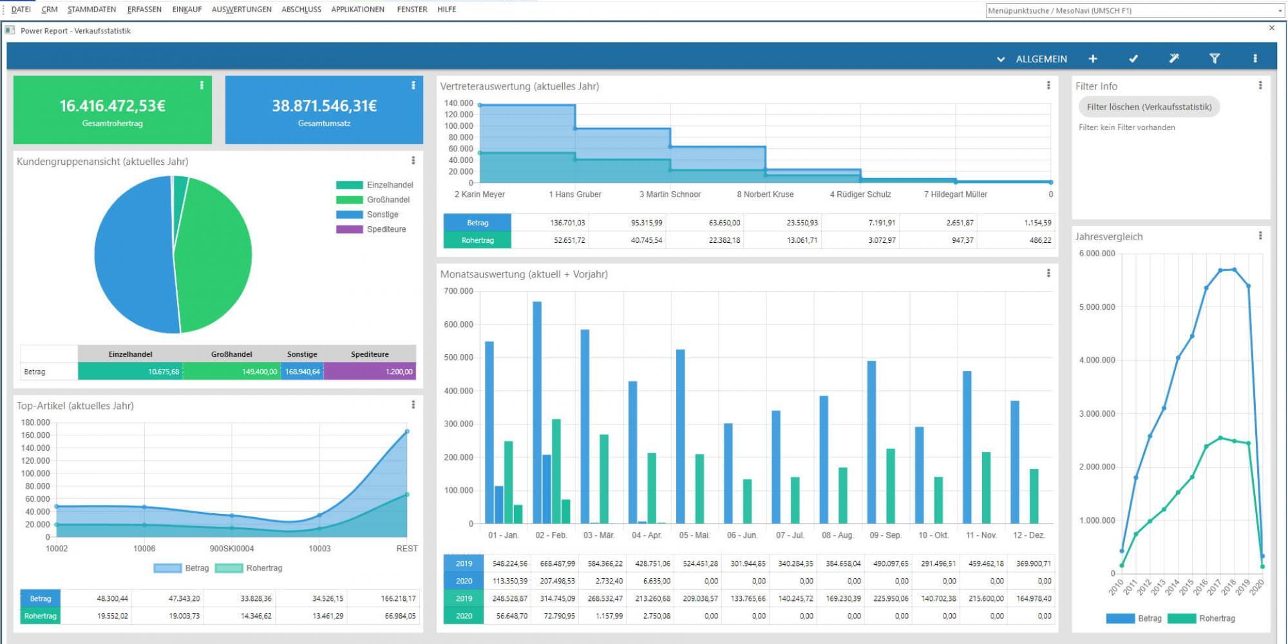This screenshot has width=1288, height=644.
Task: Click Großhandel Betrag cell 149.400,00
Action: 232,372
